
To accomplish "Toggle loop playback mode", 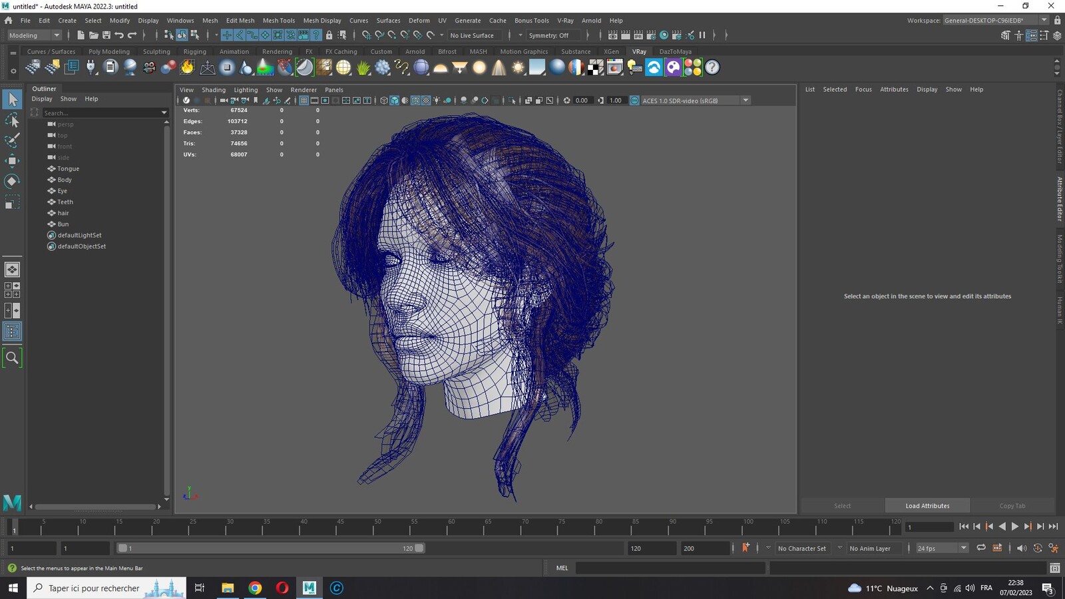I will pyautogui.click(x=980, y=548).
